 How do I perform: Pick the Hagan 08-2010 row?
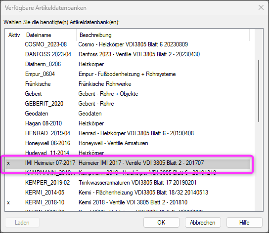[127, 123]
